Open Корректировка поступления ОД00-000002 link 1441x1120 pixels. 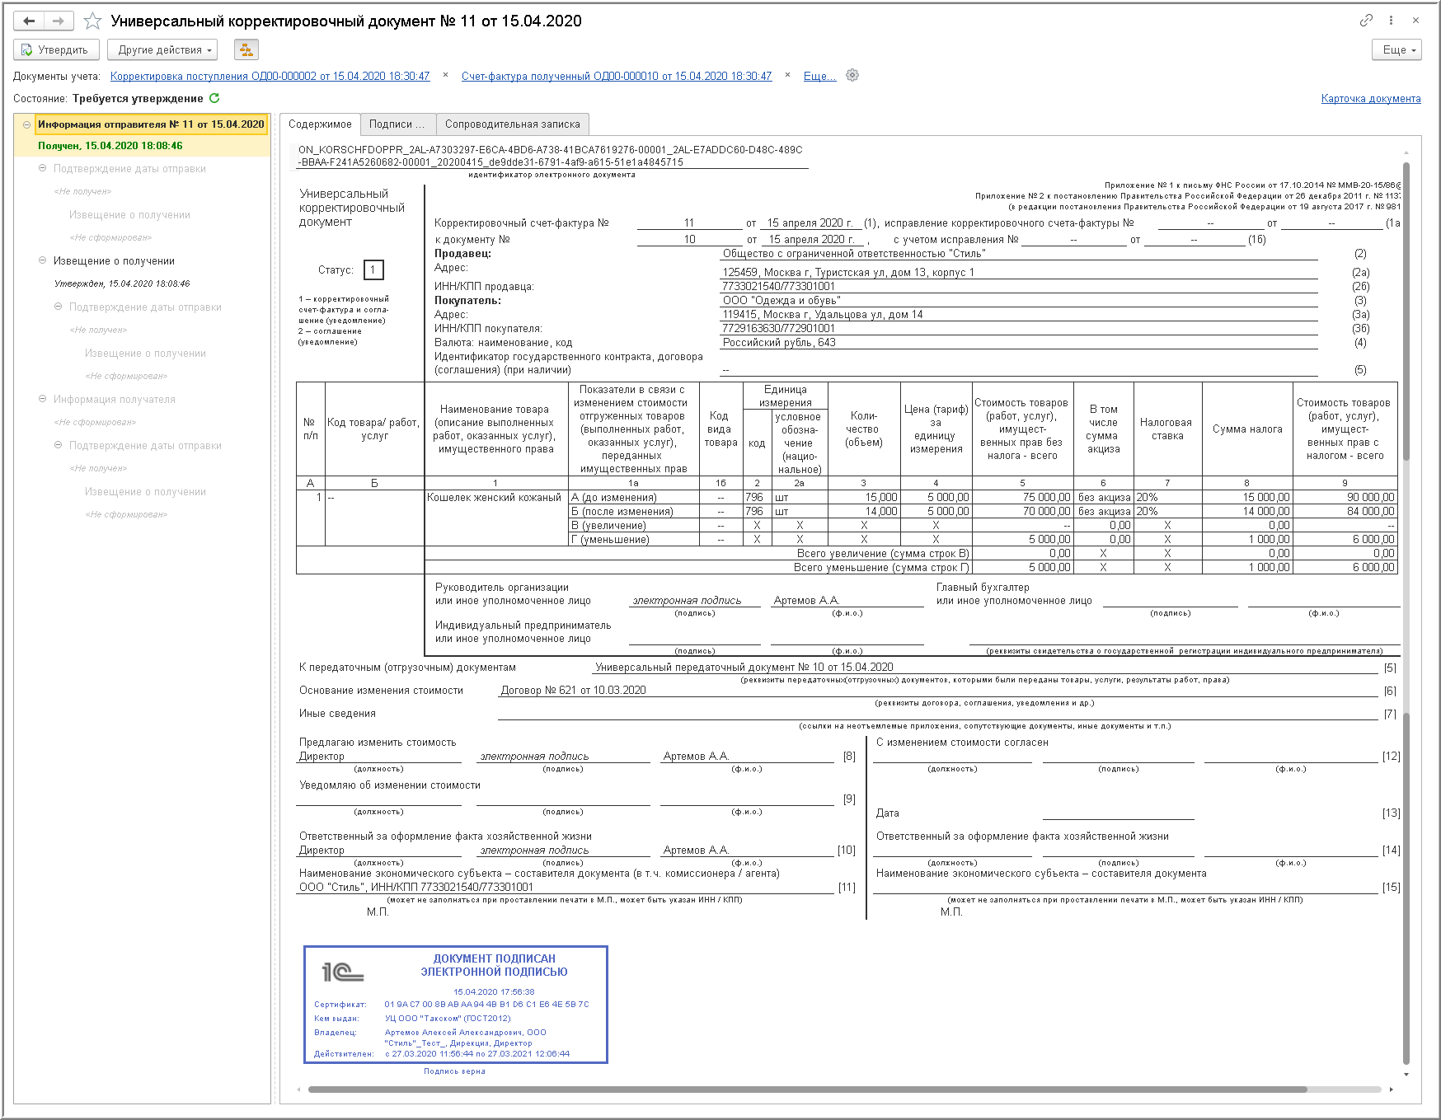tap(270, 76)
